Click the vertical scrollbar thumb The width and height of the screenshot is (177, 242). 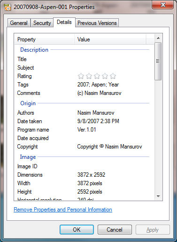click(158, 61)
